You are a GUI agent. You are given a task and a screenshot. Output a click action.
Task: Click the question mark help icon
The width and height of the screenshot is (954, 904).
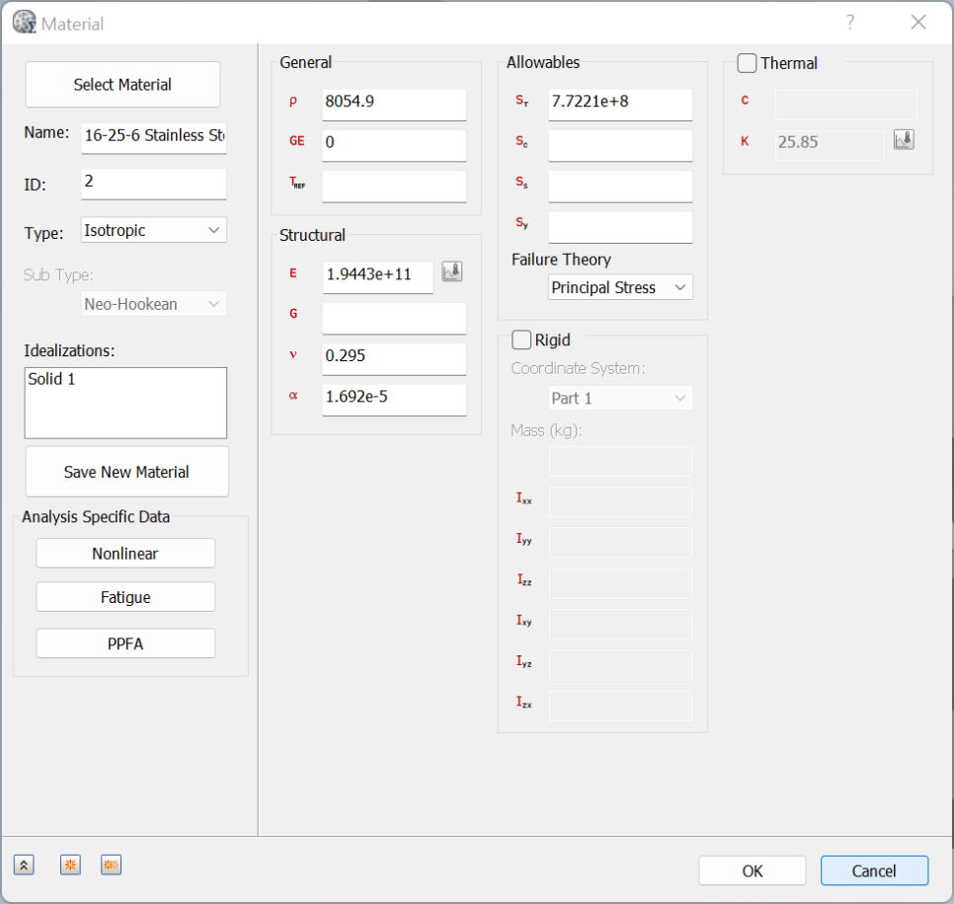click(x=849, y=22)
